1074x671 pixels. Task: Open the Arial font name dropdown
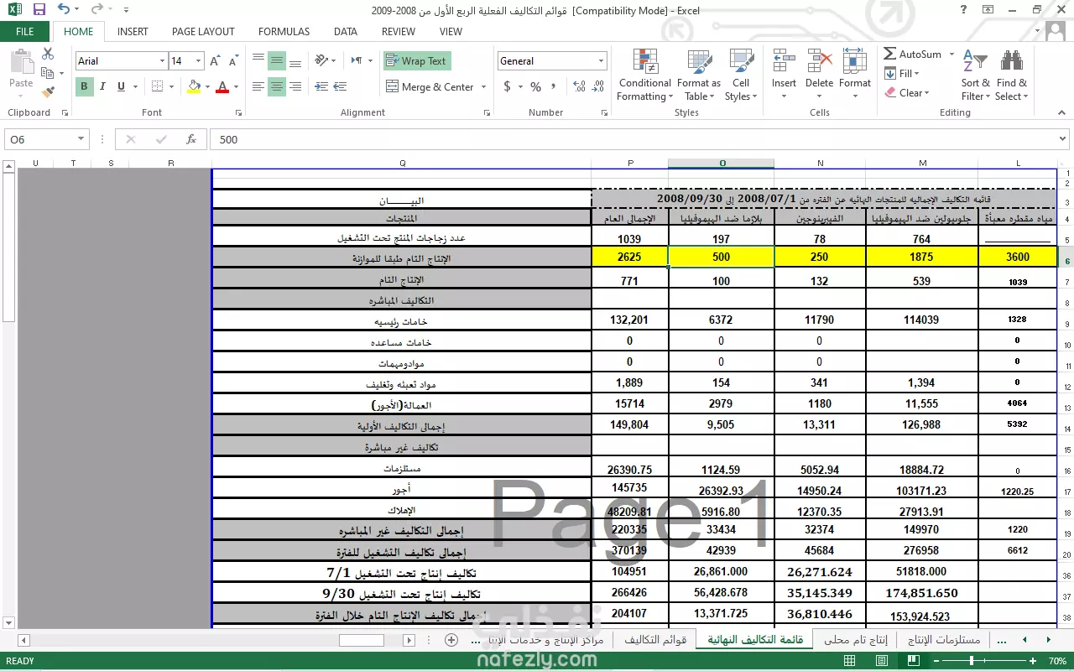click(x=162, y=61)
